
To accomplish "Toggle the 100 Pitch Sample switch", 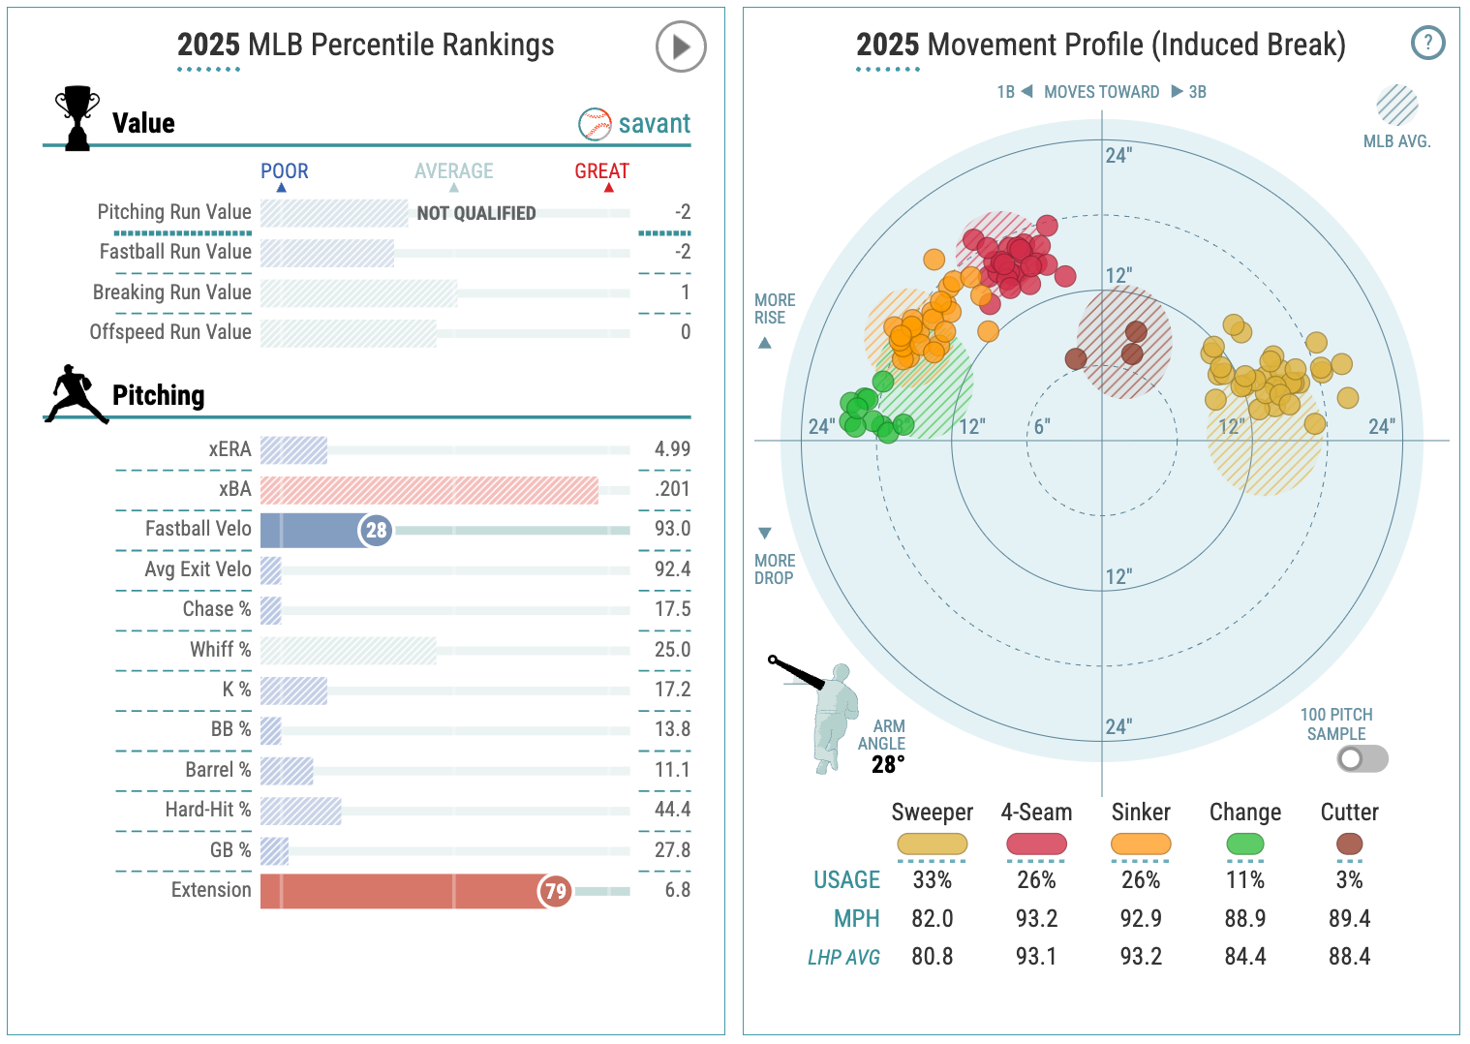I will coord(1362,758).
